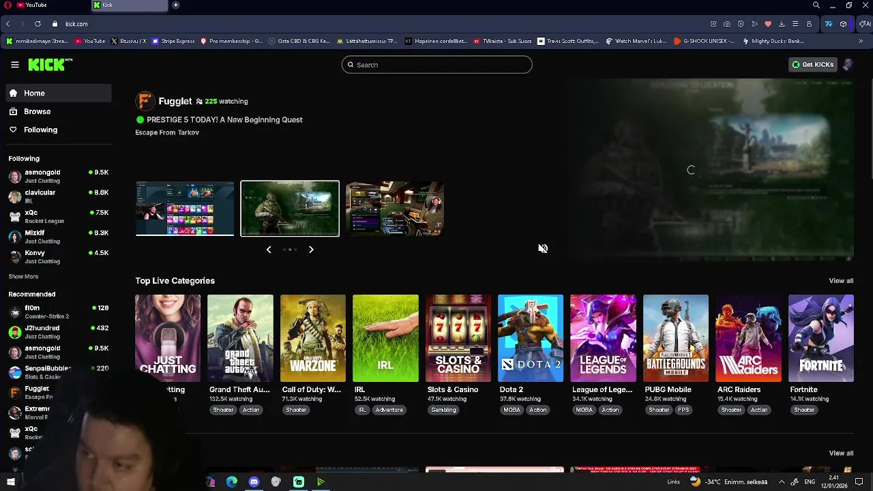Go to next featured stream
The width and height of the screenshot is (873, 491).
click(x=311, y=250)
